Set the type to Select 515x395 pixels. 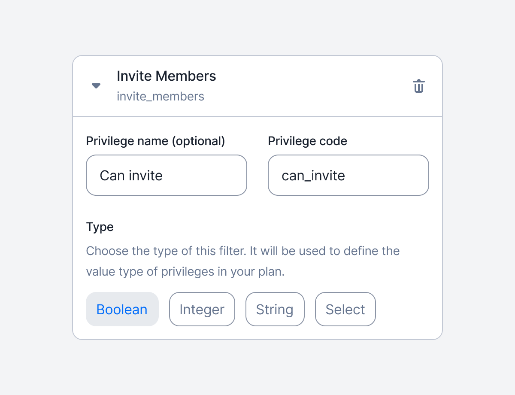point(345,309)
